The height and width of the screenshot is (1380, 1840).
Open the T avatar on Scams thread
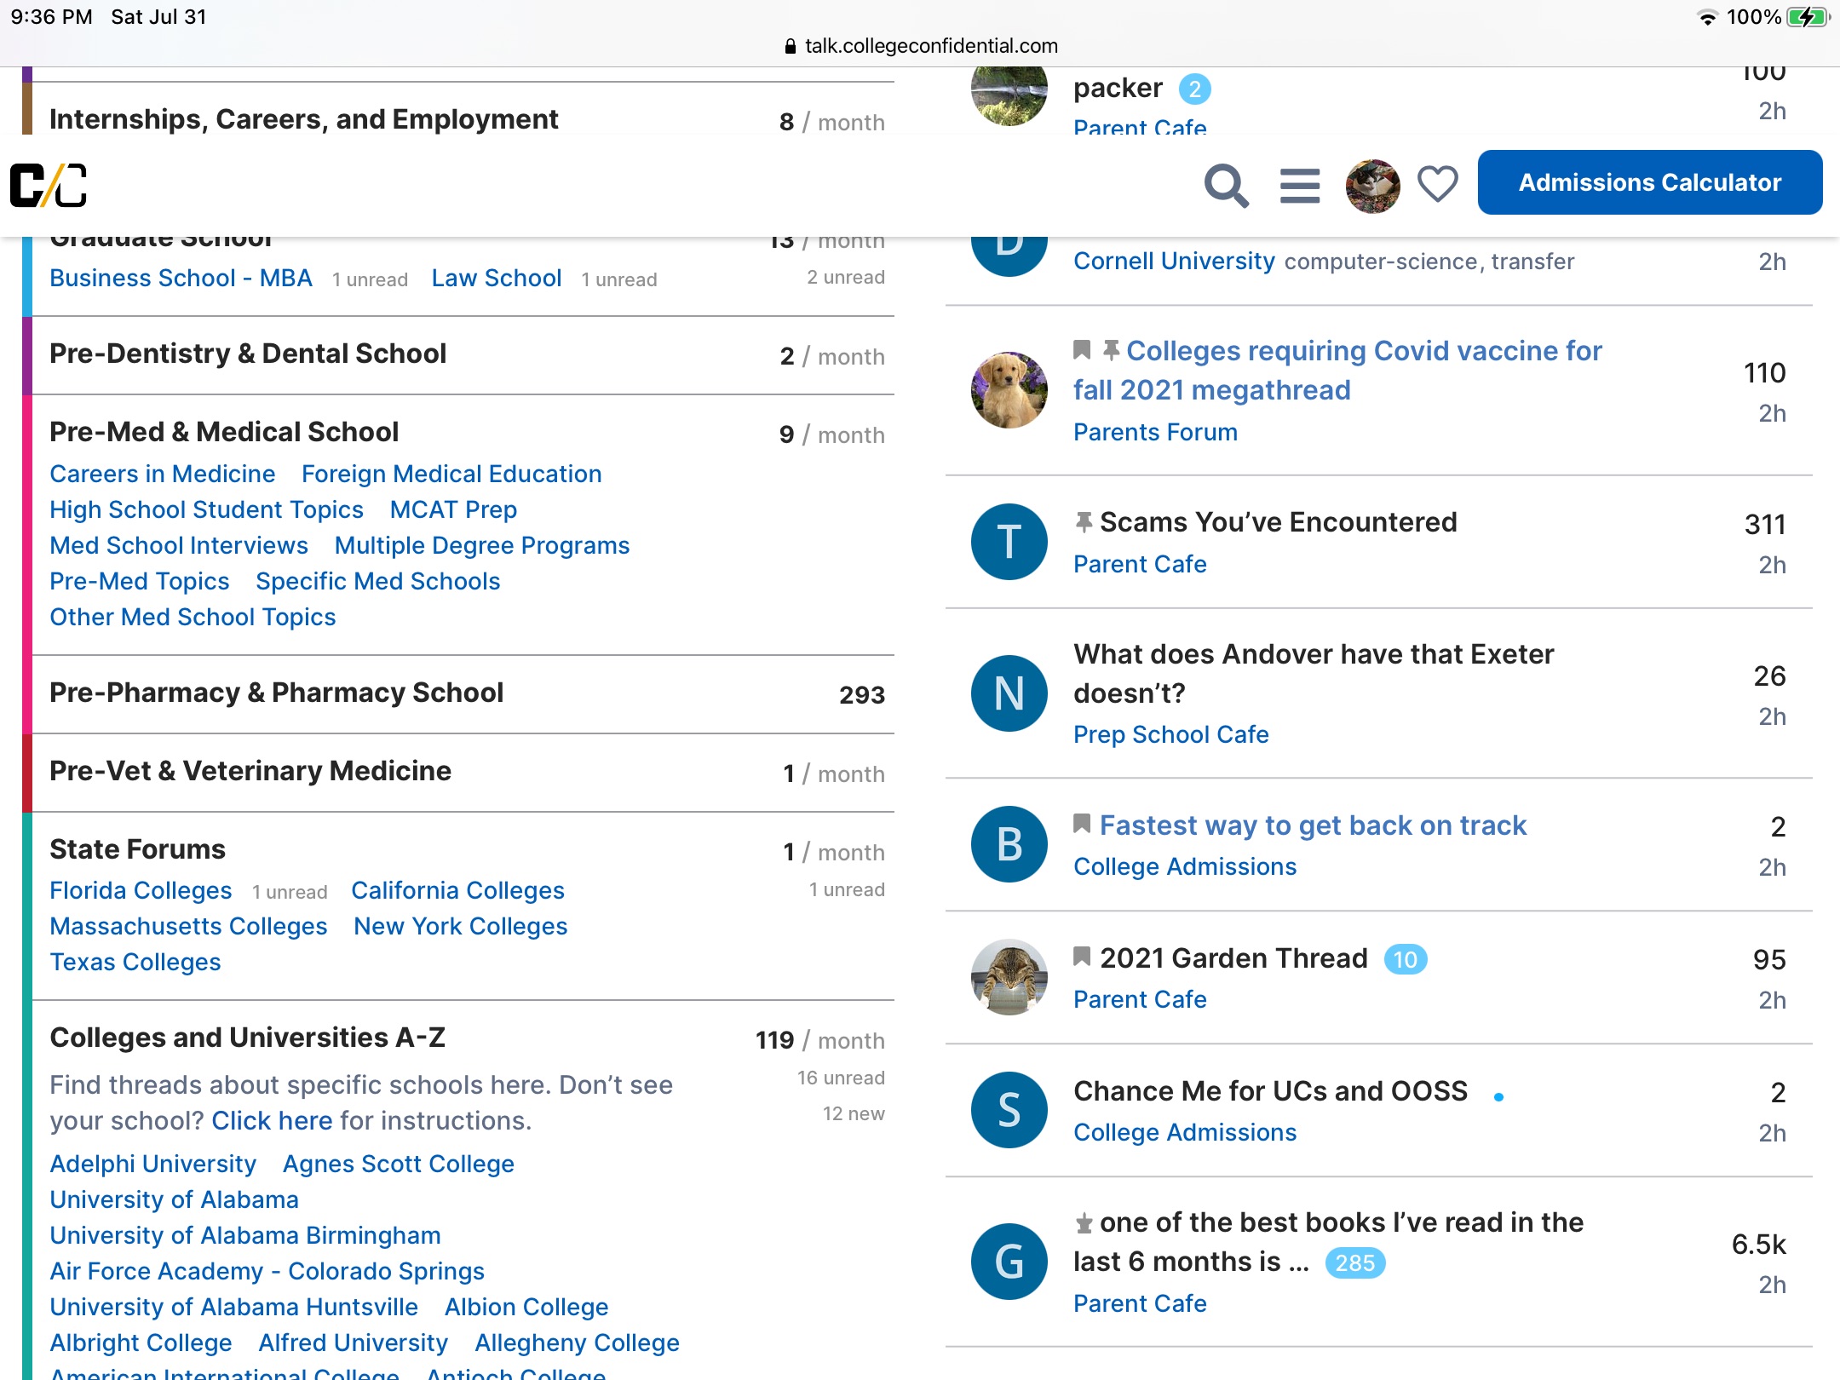[1009, 542]
